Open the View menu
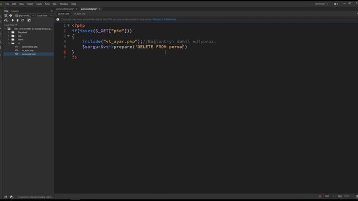 (x=21, y=4)
